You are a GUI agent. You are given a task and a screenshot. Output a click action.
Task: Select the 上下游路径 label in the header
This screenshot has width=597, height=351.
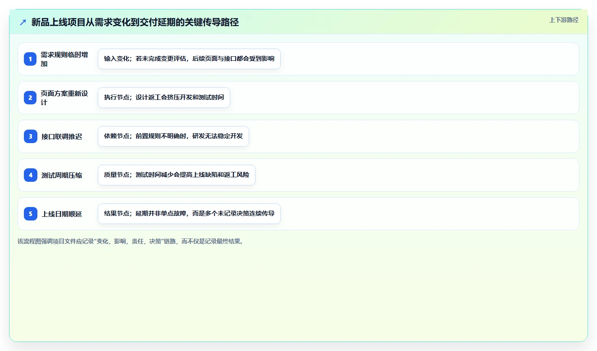click(564, 20)
